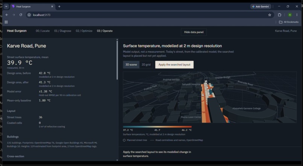Open the green profile avatar icon

click(290, 15)
